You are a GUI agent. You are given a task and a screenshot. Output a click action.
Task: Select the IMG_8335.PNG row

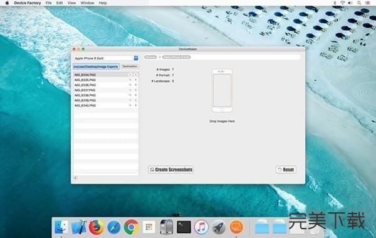click(x=106, y=80)
